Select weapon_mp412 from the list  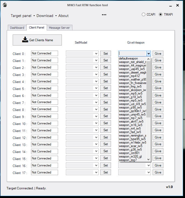pyautogui.click(x=132, y=76)
